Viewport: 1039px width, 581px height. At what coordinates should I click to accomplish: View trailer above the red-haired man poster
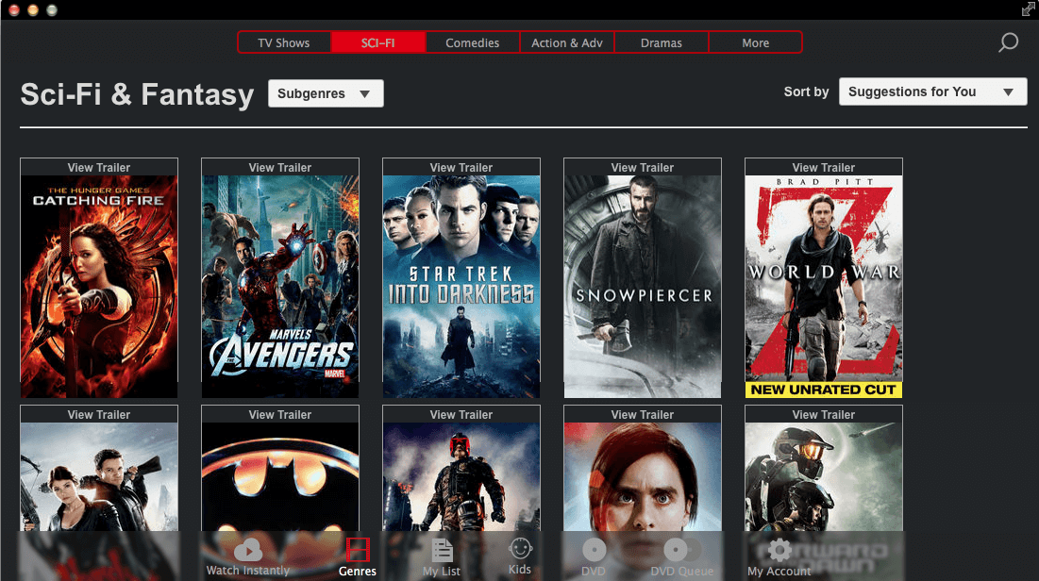pos(642,415)
